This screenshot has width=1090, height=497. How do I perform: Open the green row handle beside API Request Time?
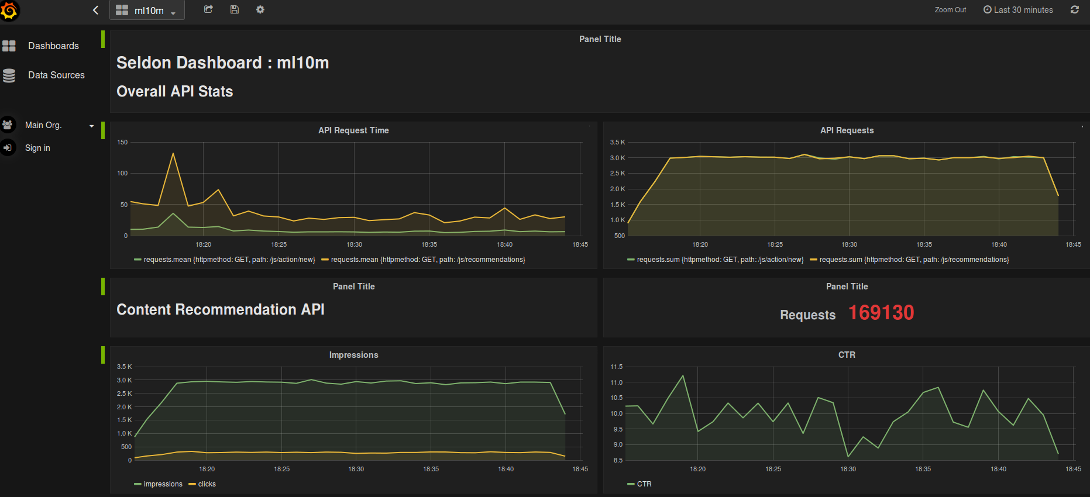point(103,130)
